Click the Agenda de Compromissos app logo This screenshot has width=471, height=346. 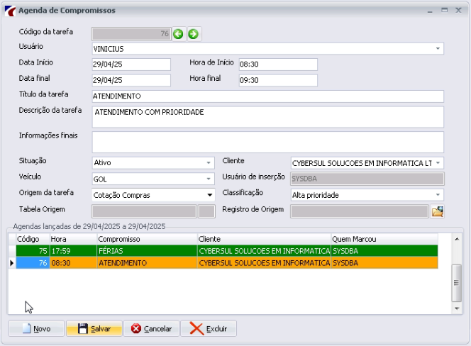pos(10,11)
